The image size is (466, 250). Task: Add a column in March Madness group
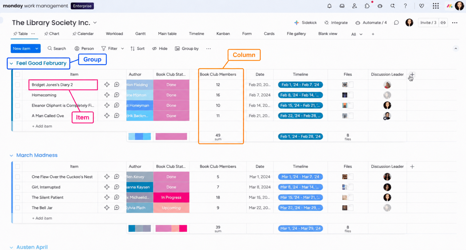point(412,166)
